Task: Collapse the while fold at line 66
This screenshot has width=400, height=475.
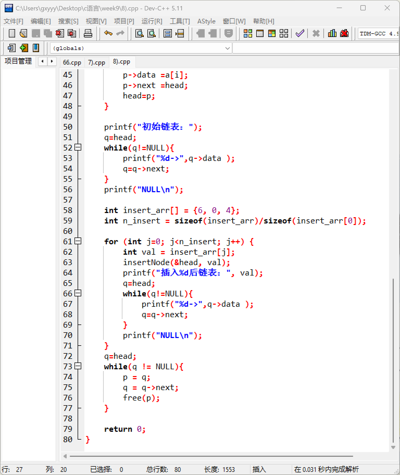Action: click(x=78, y=293)
